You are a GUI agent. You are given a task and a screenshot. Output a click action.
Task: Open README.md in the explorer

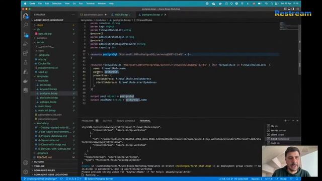(44, 157)
